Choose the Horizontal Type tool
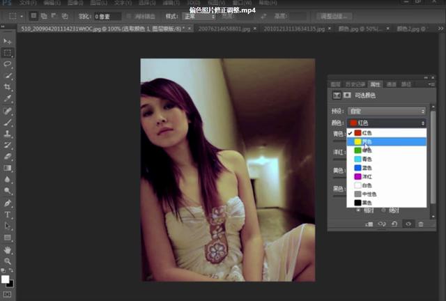 8,214
